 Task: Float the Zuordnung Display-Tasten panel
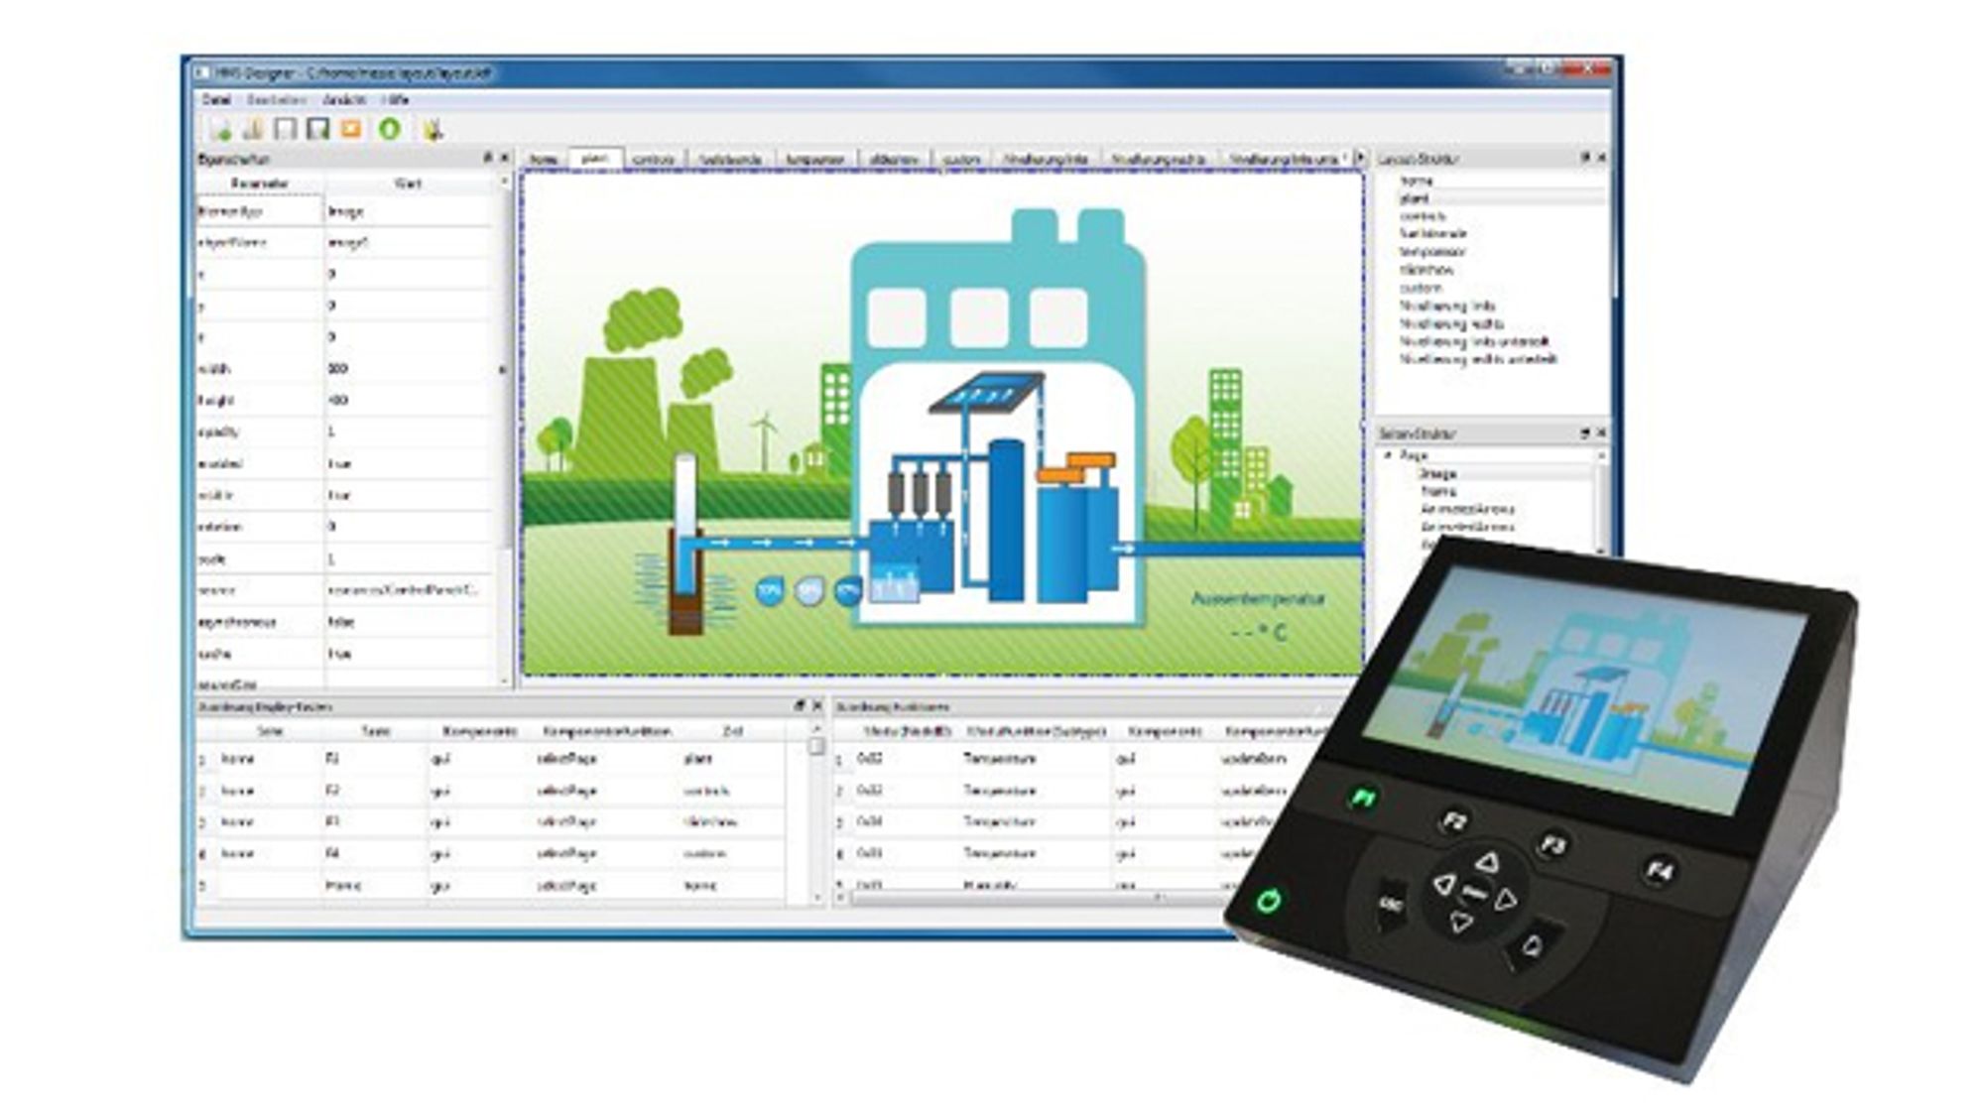click(x=800, y=706)
